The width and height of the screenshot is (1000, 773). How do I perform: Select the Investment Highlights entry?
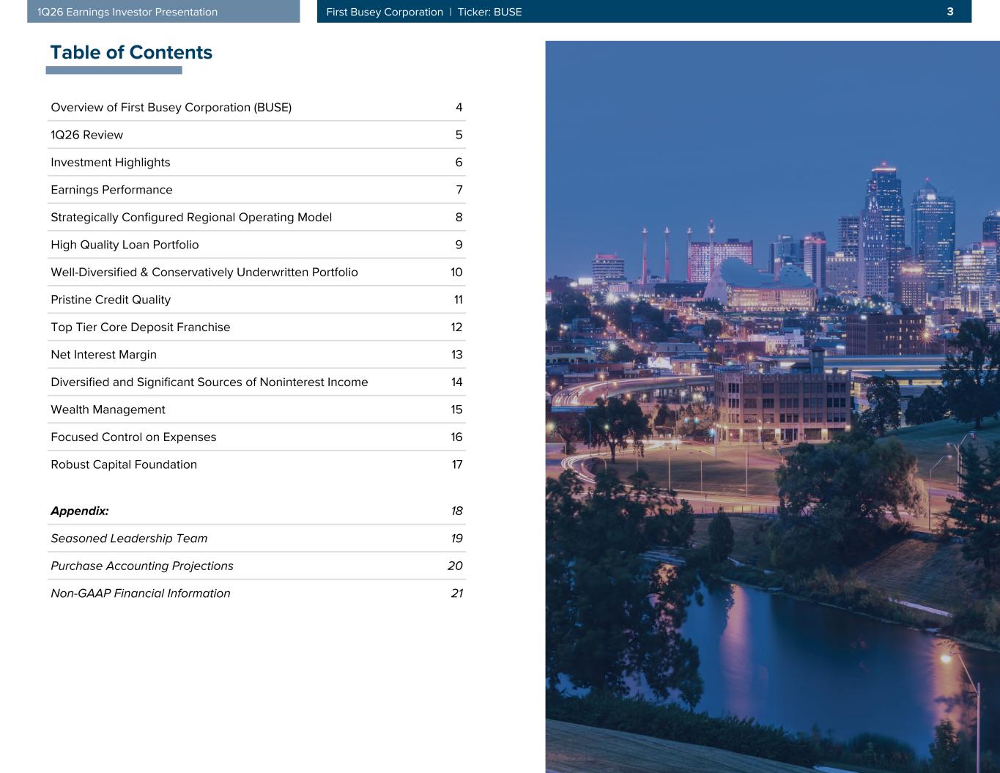pos(110,163)
